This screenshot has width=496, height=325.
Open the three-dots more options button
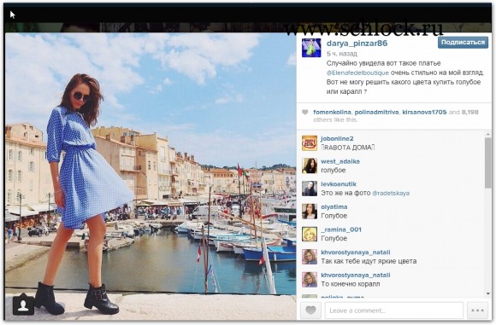coord(477,310)
